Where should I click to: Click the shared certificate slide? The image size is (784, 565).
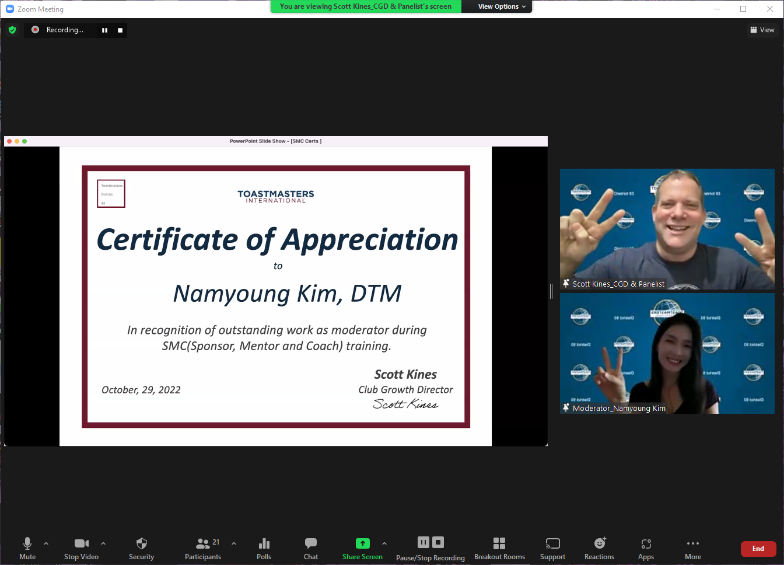276,297
